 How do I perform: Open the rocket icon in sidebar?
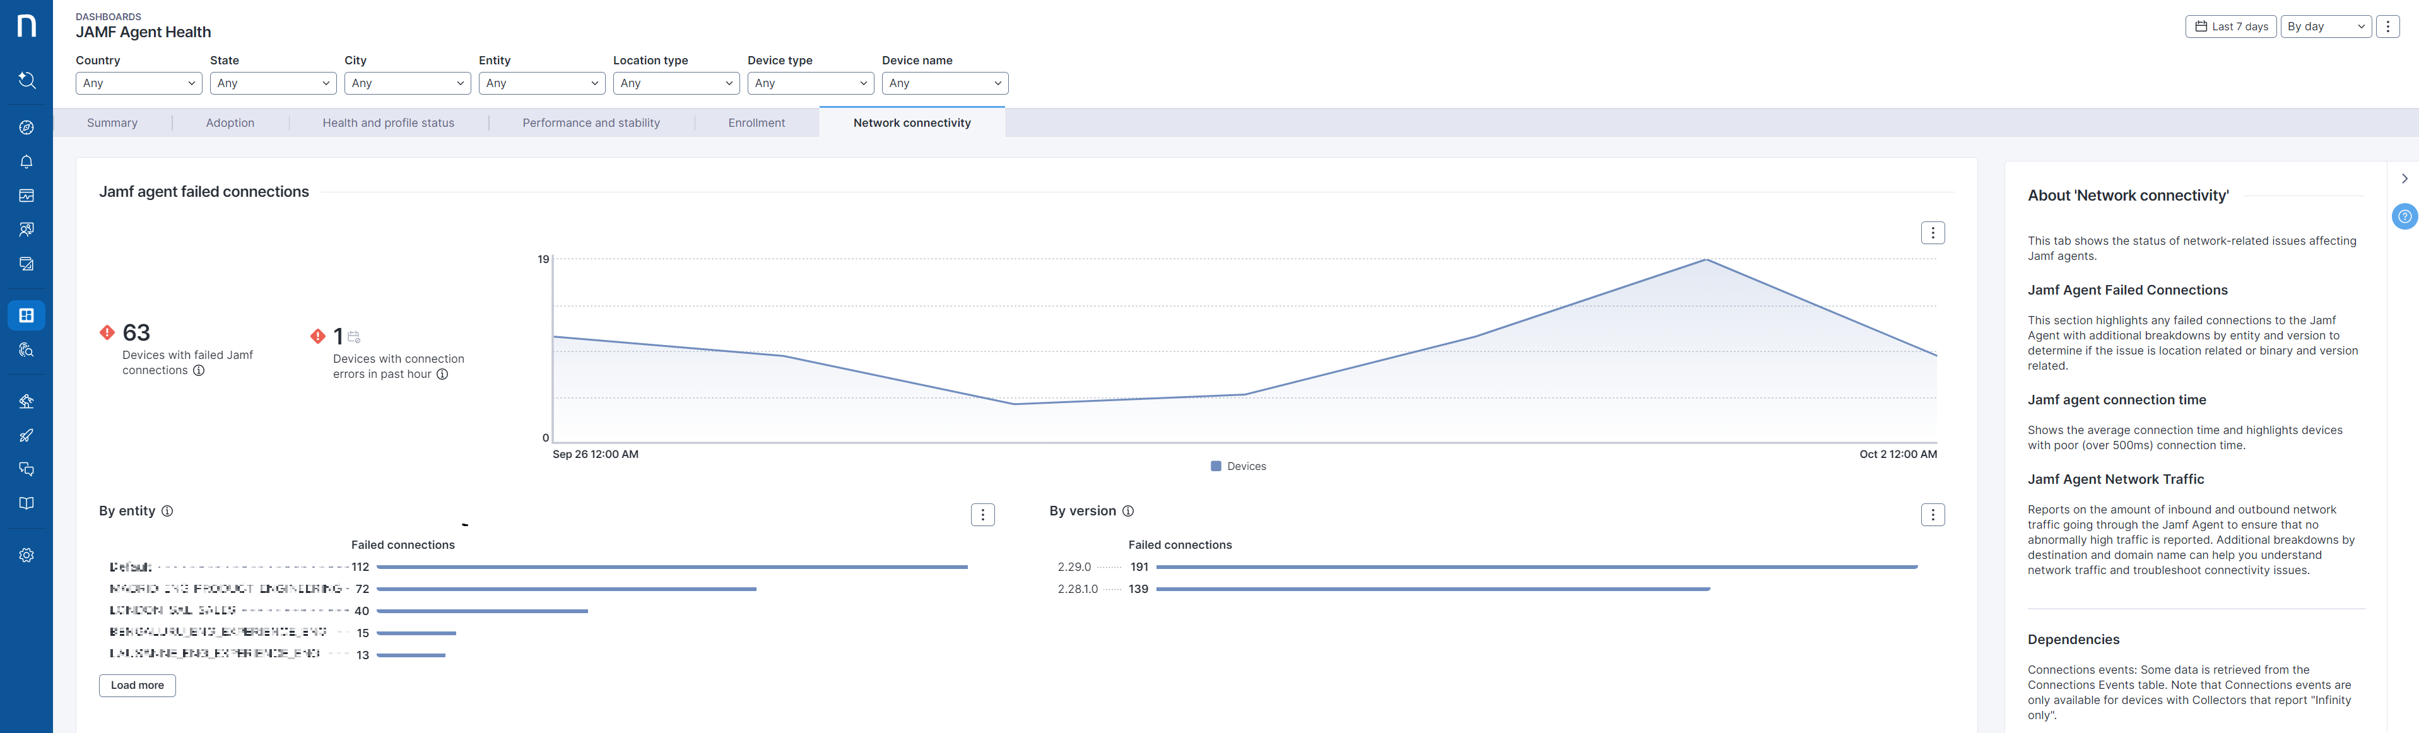26,435
